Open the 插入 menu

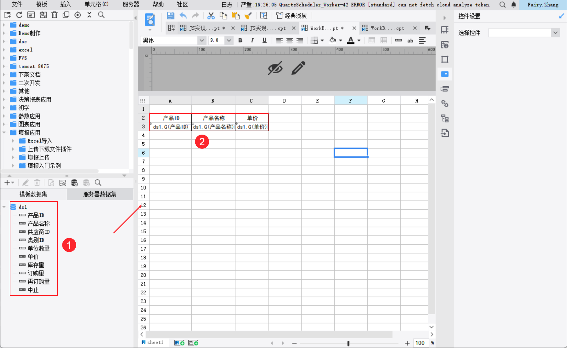click(x=66, y=4)
